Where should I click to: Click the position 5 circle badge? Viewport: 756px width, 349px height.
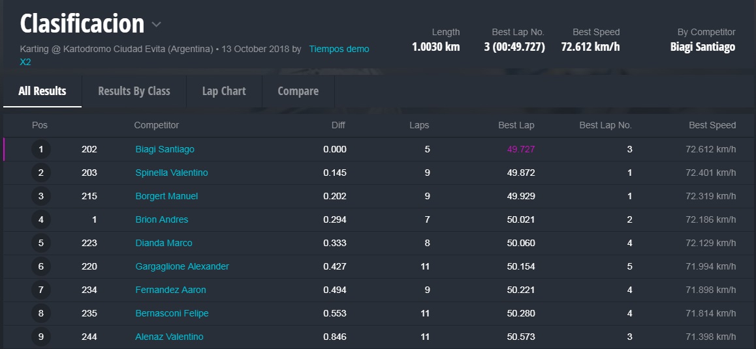(x=40, y=243)
